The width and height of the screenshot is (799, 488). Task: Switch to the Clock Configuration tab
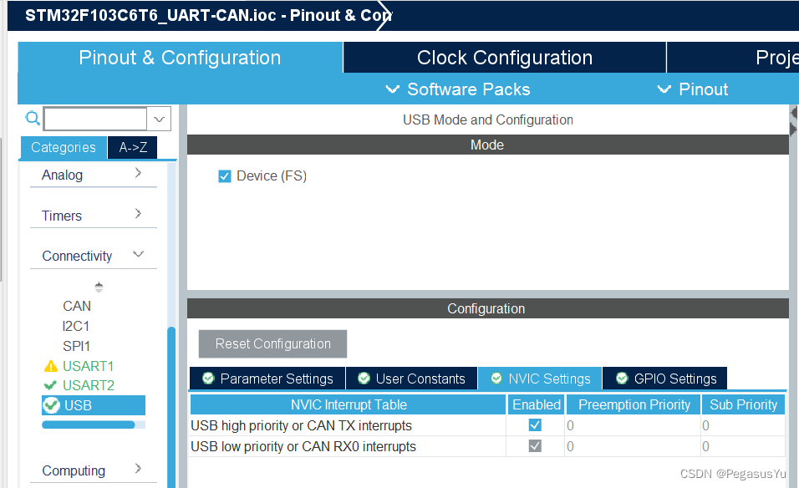(x=504, y=57)
